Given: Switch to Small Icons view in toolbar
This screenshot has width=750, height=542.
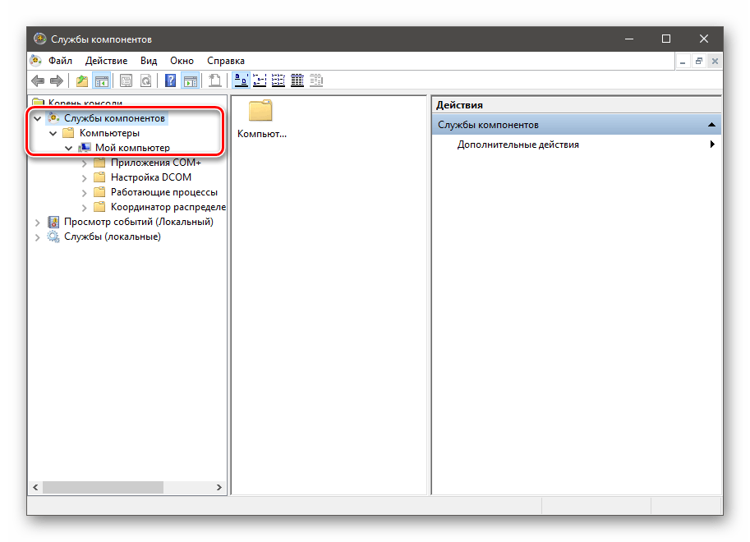Looking at the screenshot, I should point(260,80).
